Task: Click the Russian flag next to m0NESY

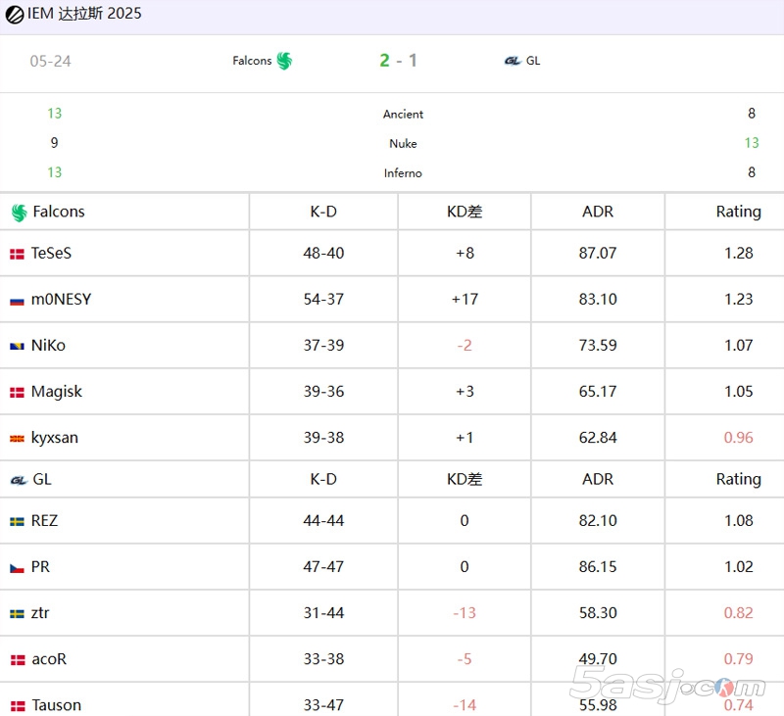Action: click(x=17, y=300)
